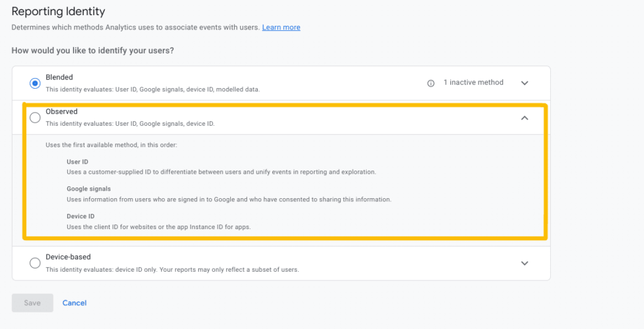Click the User ID method heading
The width and height of the screenshot is (644, 329).
click(x=77, y=162)
